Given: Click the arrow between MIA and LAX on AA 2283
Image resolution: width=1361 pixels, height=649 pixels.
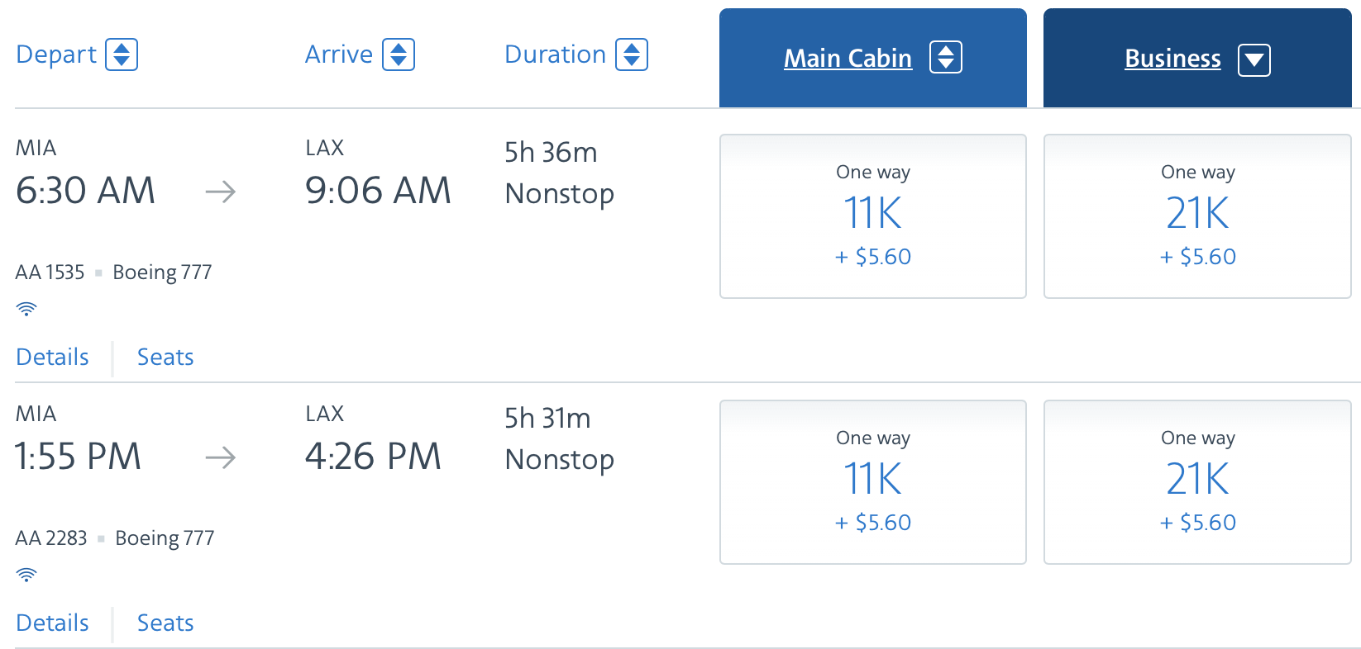Looking at the screenshot, I should [x=219, y=457].
